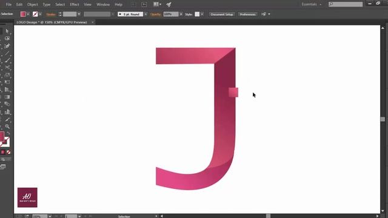Open the Opacity panel link
The height and width of the screenshot is (218, 388).
pos(156,15)
